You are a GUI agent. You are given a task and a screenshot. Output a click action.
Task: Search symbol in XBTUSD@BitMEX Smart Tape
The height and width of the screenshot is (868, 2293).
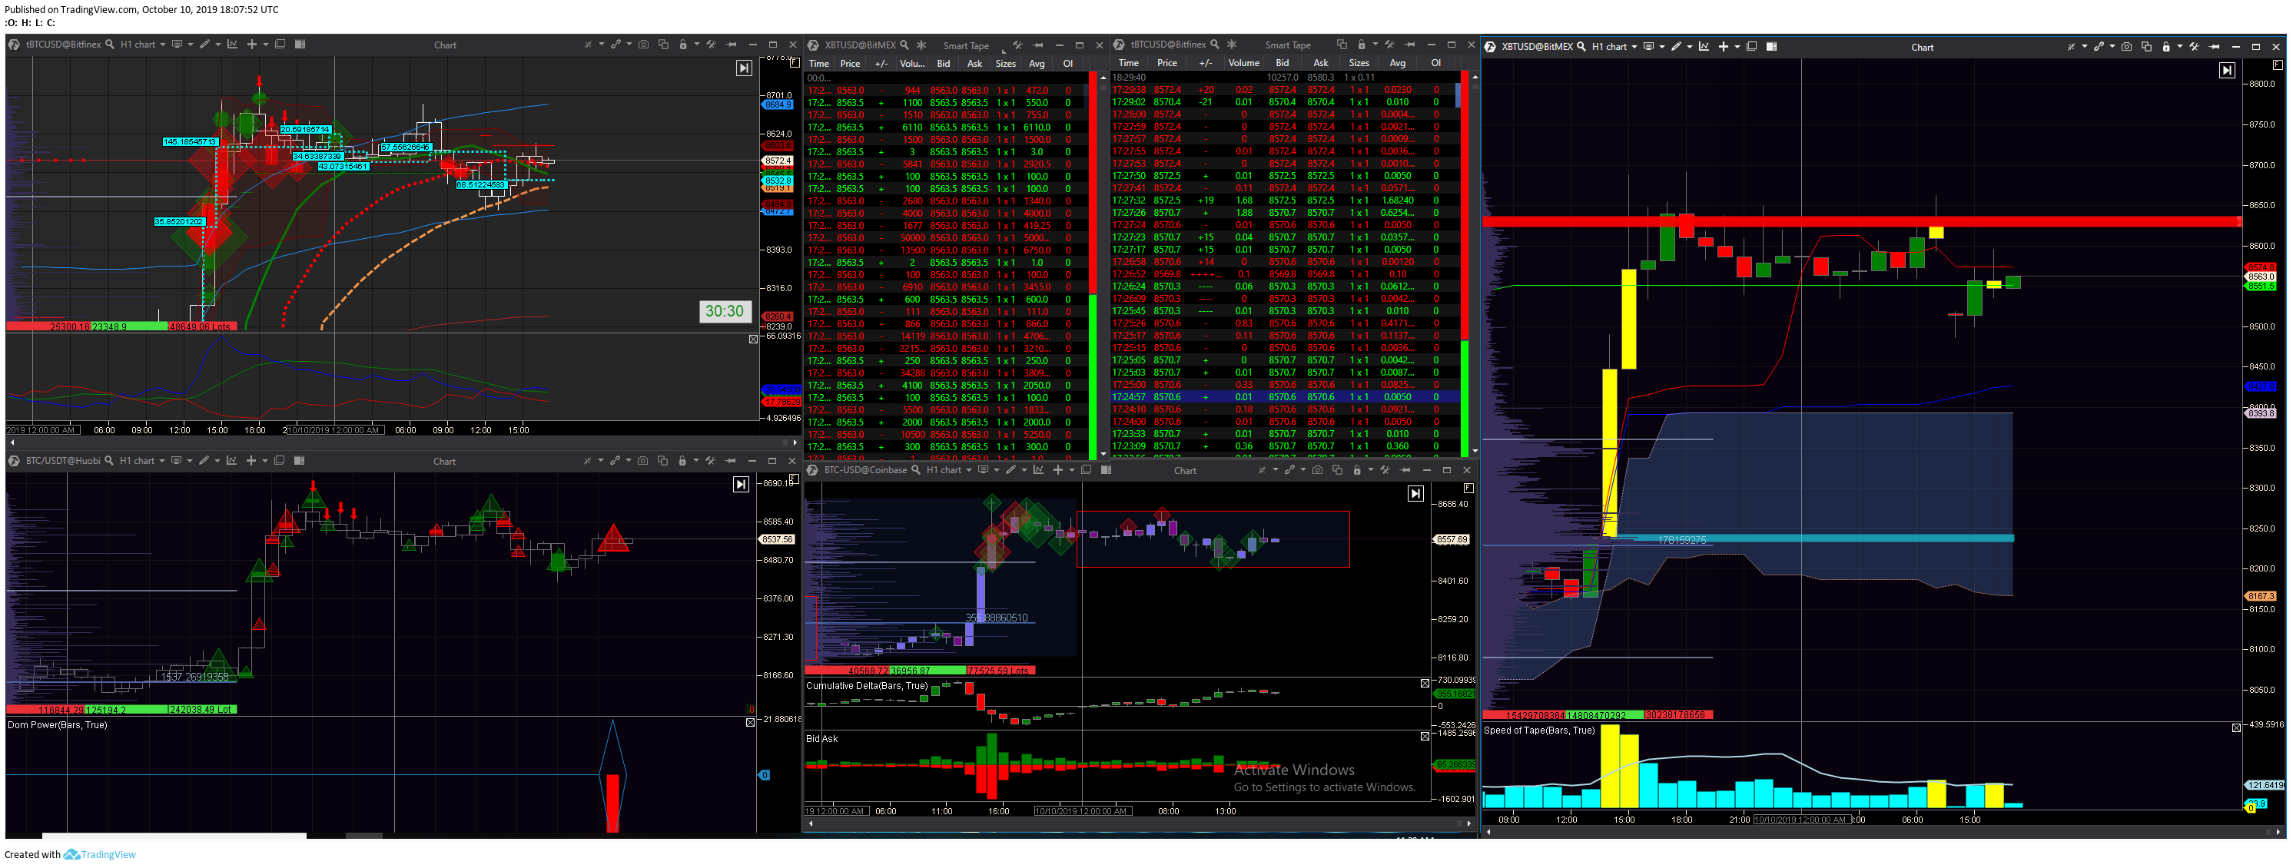click(905, 45)
